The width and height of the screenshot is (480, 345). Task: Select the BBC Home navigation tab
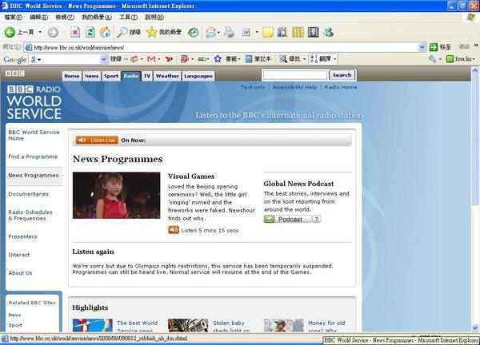pyautogui.click(x=72, y=76)
